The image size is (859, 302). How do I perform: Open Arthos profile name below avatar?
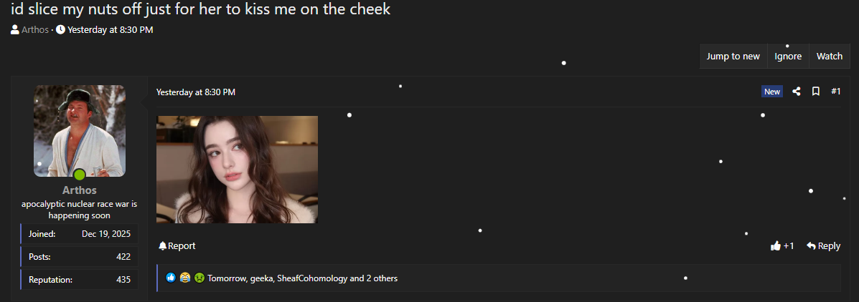click(80, 190)
